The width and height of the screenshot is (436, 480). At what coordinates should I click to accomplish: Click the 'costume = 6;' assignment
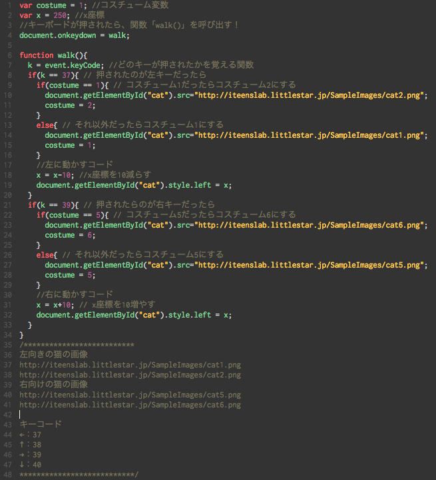click(x=70, y=235)
